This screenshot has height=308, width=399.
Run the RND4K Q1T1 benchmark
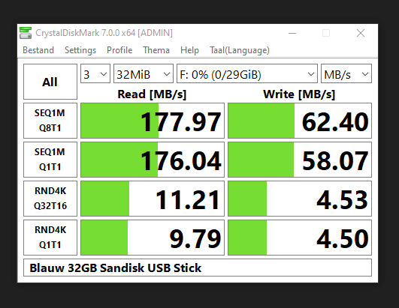tap(50, 238)
